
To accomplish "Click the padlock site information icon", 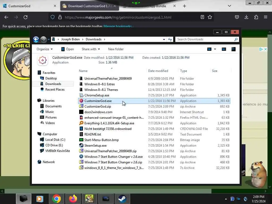I will pos(60,17).
